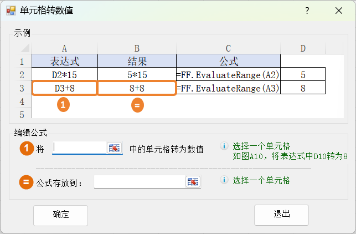Click the =FF.EvaluateRange(A3) formula cell
This screenshot has width=356, height=234.
[x=228, y=88]
